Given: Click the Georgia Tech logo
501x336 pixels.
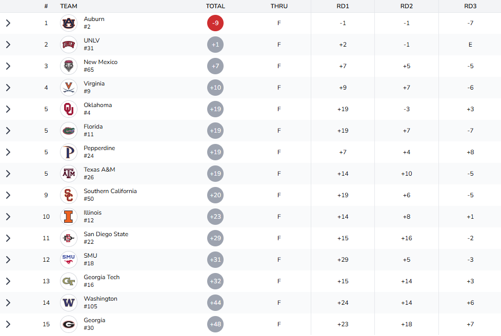Looking at the screenshot, I should (69, 281).
